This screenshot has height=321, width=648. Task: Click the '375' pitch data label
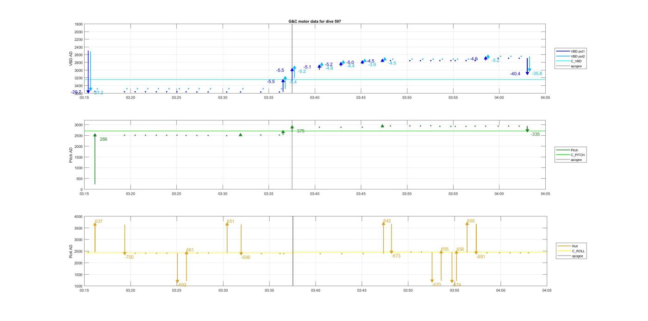[300, 131]
